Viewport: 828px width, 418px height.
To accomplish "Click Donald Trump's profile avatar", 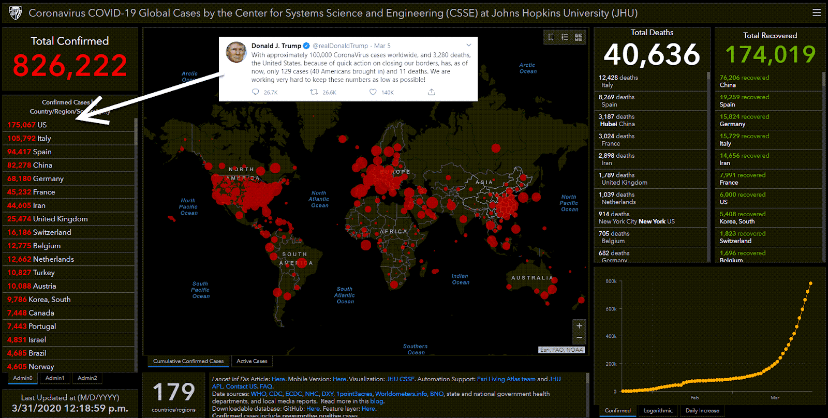I will [236, 52].
